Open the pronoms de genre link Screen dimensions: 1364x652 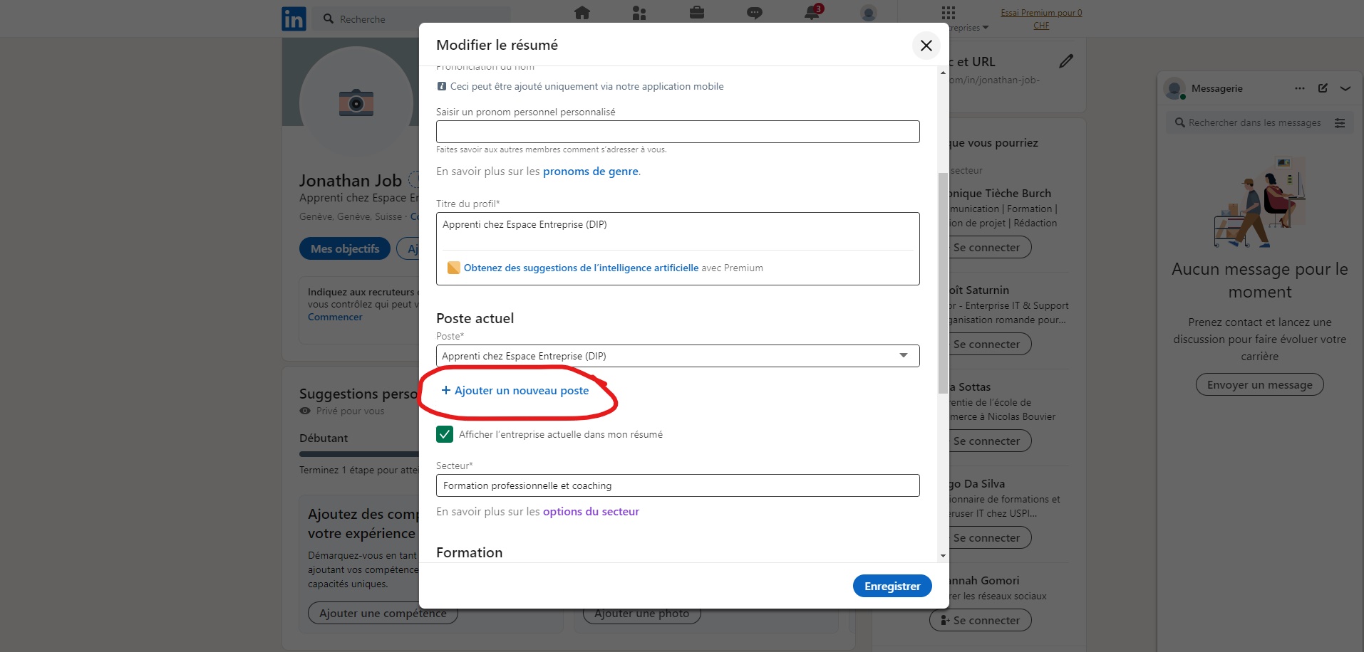[x=591, y=172]
